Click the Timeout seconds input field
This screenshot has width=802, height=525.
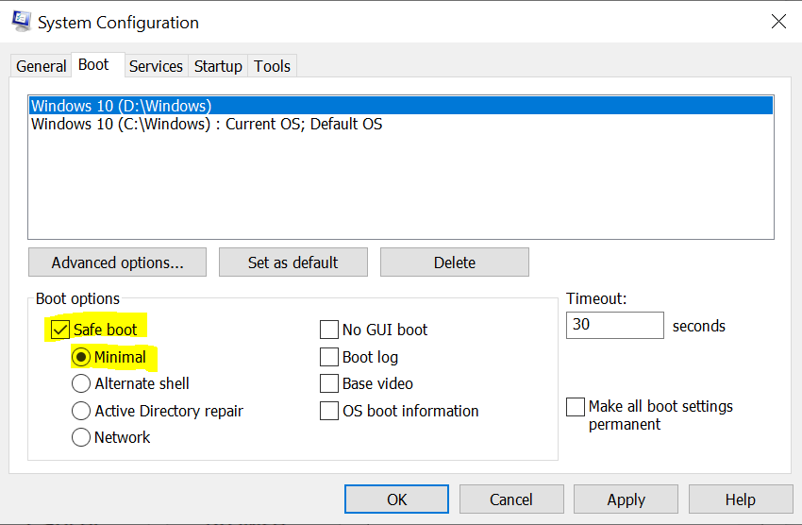(x=614, y=326)
